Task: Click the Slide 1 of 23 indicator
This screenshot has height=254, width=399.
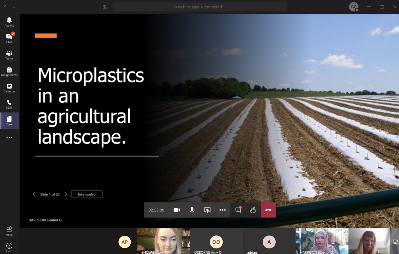Action: click(50, 194)
